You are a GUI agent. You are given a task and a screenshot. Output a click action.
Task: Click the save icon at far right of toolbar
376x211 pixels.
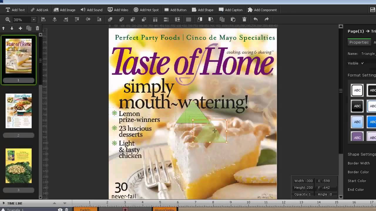(x=372, y=10)
